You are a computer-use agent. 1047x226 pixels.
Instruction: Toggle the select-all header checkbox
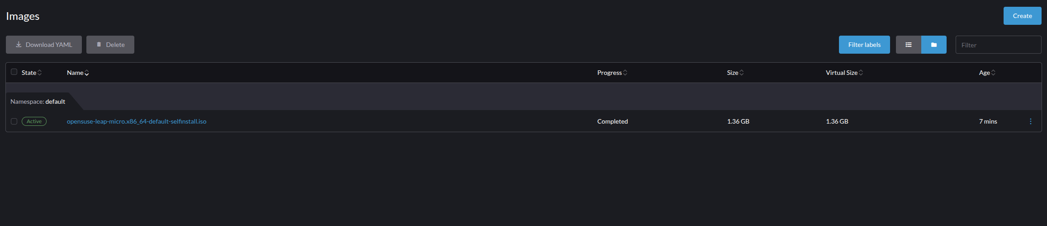14,72
